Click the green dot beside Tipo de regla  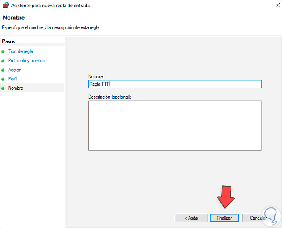(x=3, y=51)
